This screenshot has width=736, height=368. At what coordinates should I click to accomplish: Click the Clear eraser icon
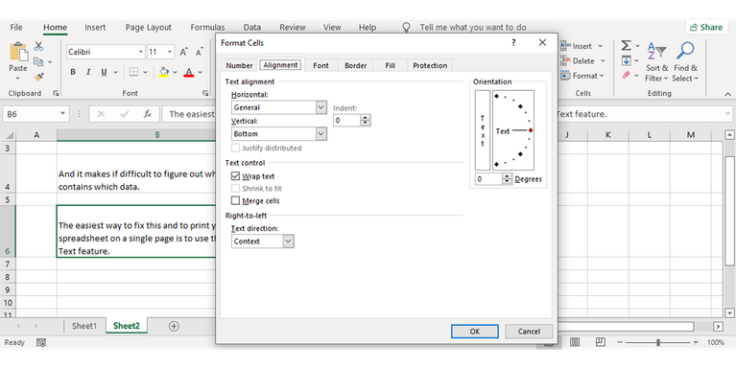(x=627, y=75)
